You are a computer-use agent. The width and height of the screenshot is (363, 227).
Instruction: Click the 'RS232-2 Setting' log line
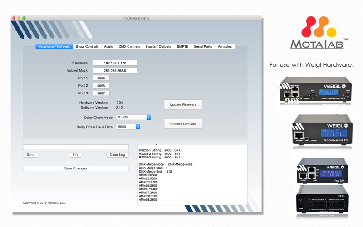tap(159, 154)
